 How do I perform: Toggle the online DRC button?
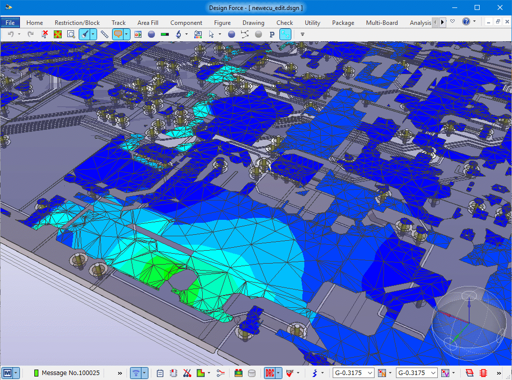coord(269,373)
